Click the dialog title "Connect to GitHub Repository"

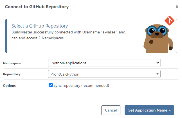click(37, 6)
